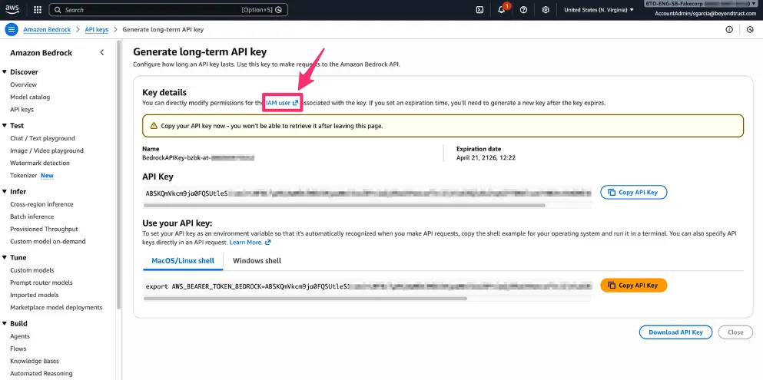The height and width of the screenshot is (380, 763).
Task: Switch to the Windows shell tab
Action: (257, 260)
